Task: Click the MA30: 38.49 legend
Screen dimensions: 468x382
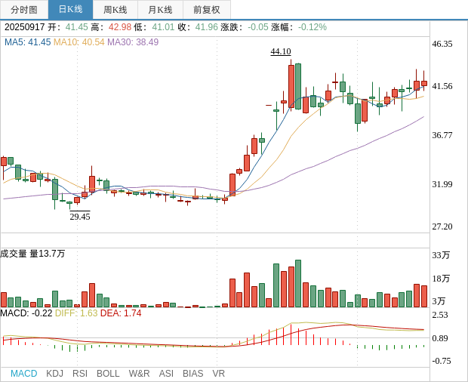Action: coord(133,42)
